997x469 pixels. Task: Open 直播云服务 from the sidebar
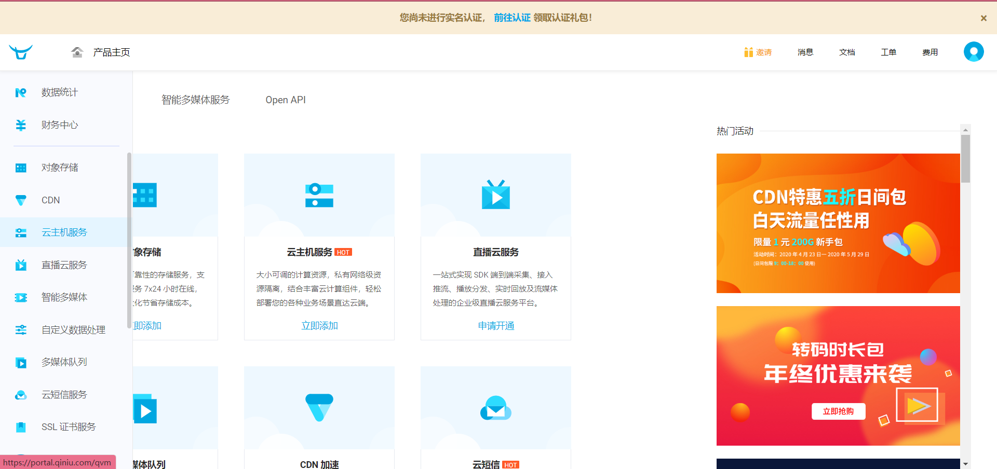[64, 265]
